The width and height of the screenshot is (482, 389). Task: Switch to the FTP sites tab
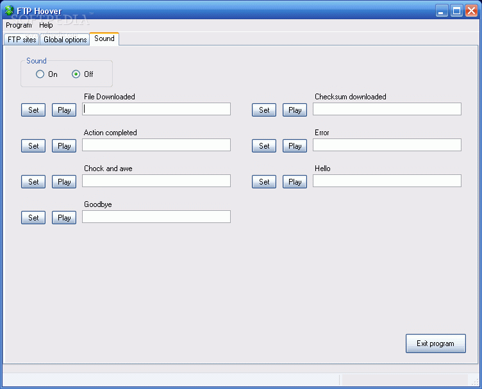[x=22, y=40]
